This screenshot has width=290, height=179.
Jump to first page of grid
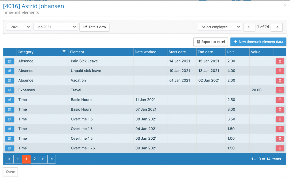pos(9,159)
